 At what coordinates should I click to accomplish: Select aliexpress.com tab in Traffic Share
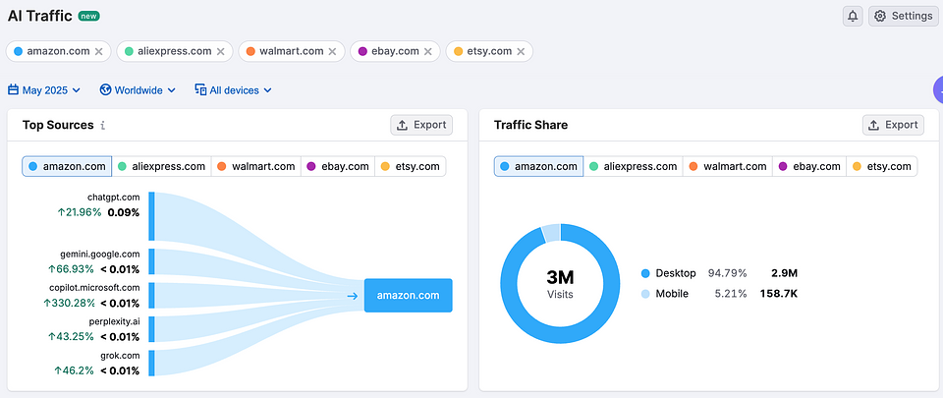tap(634, 166)
